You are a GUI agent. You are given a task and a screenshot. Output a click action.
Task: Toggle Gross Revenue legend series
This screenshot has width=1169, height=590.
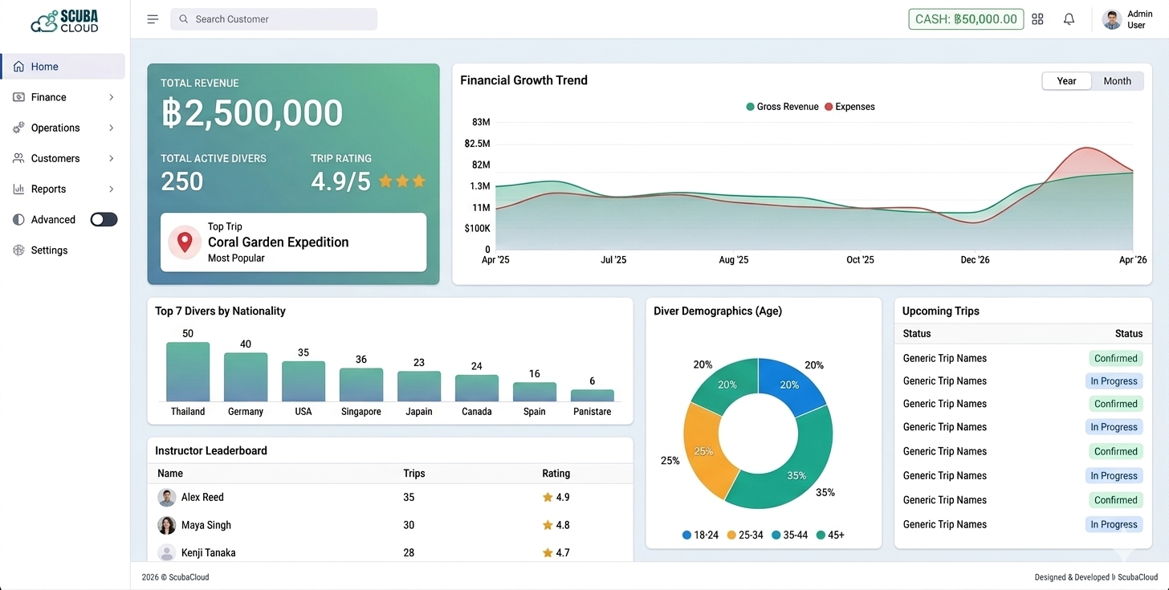782,107
